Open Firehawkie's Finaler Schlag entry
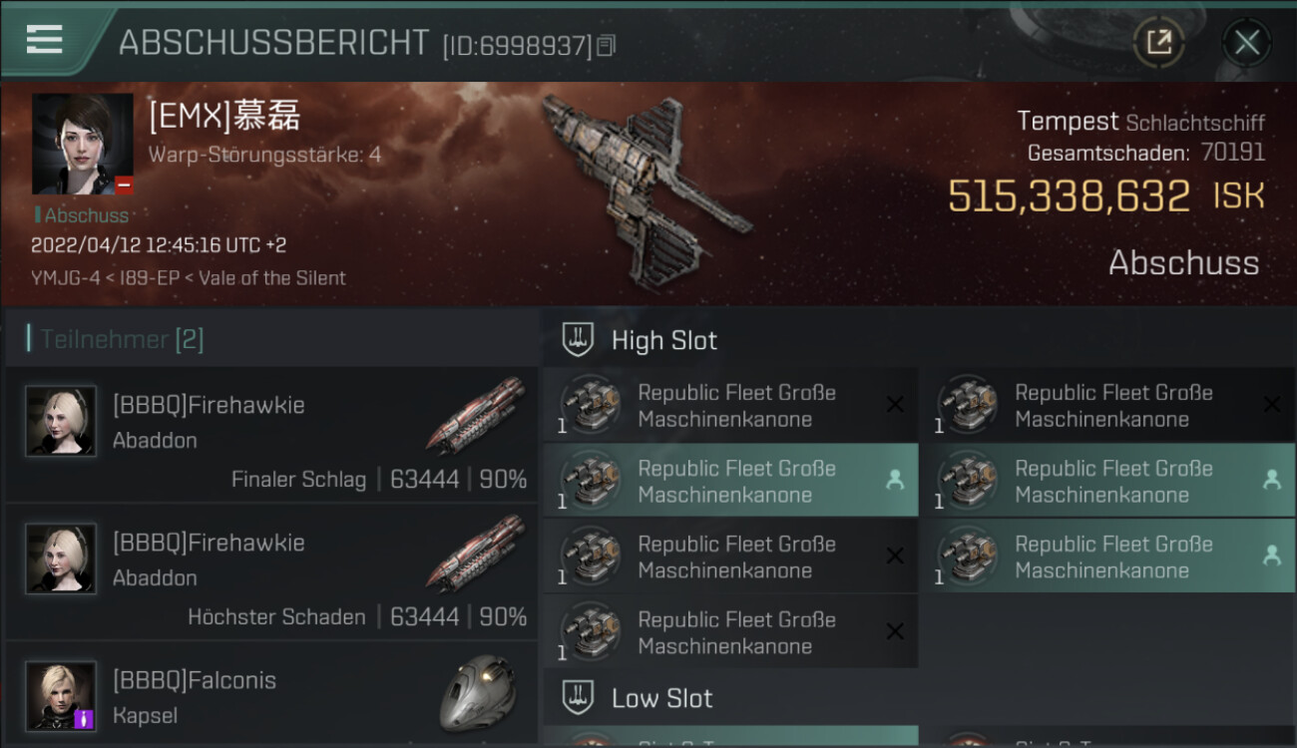 tap(271, 435)
